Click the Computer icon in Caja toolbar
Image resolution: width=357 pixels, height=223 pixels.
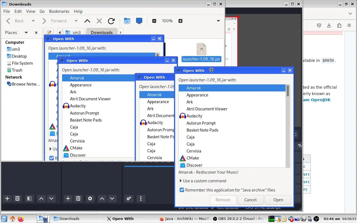[x=139, y=21]
